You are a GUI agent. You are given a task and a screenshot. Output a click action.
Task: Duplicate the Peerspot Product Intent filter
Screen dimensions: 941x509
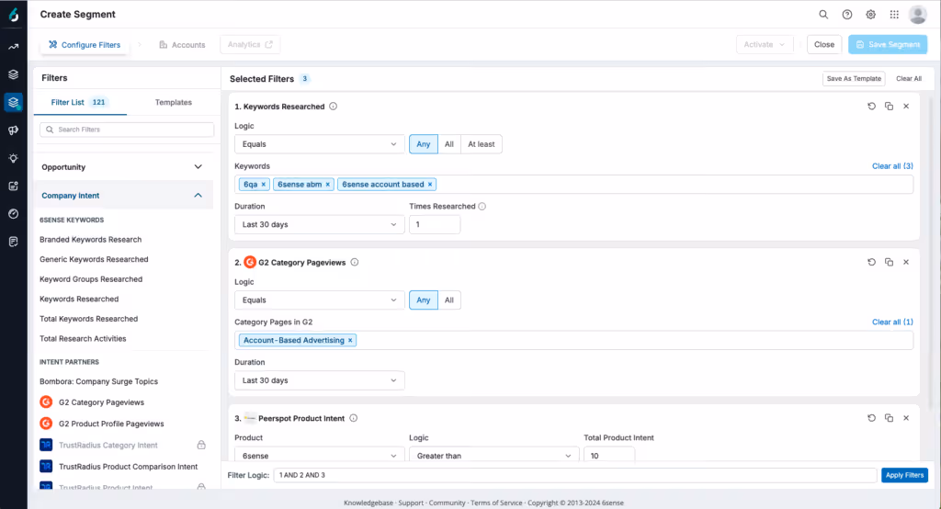[x=889, y=418]
